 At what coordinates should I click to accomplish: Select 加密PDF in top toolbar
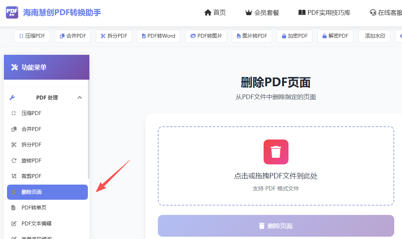click(x=295, y=36)
